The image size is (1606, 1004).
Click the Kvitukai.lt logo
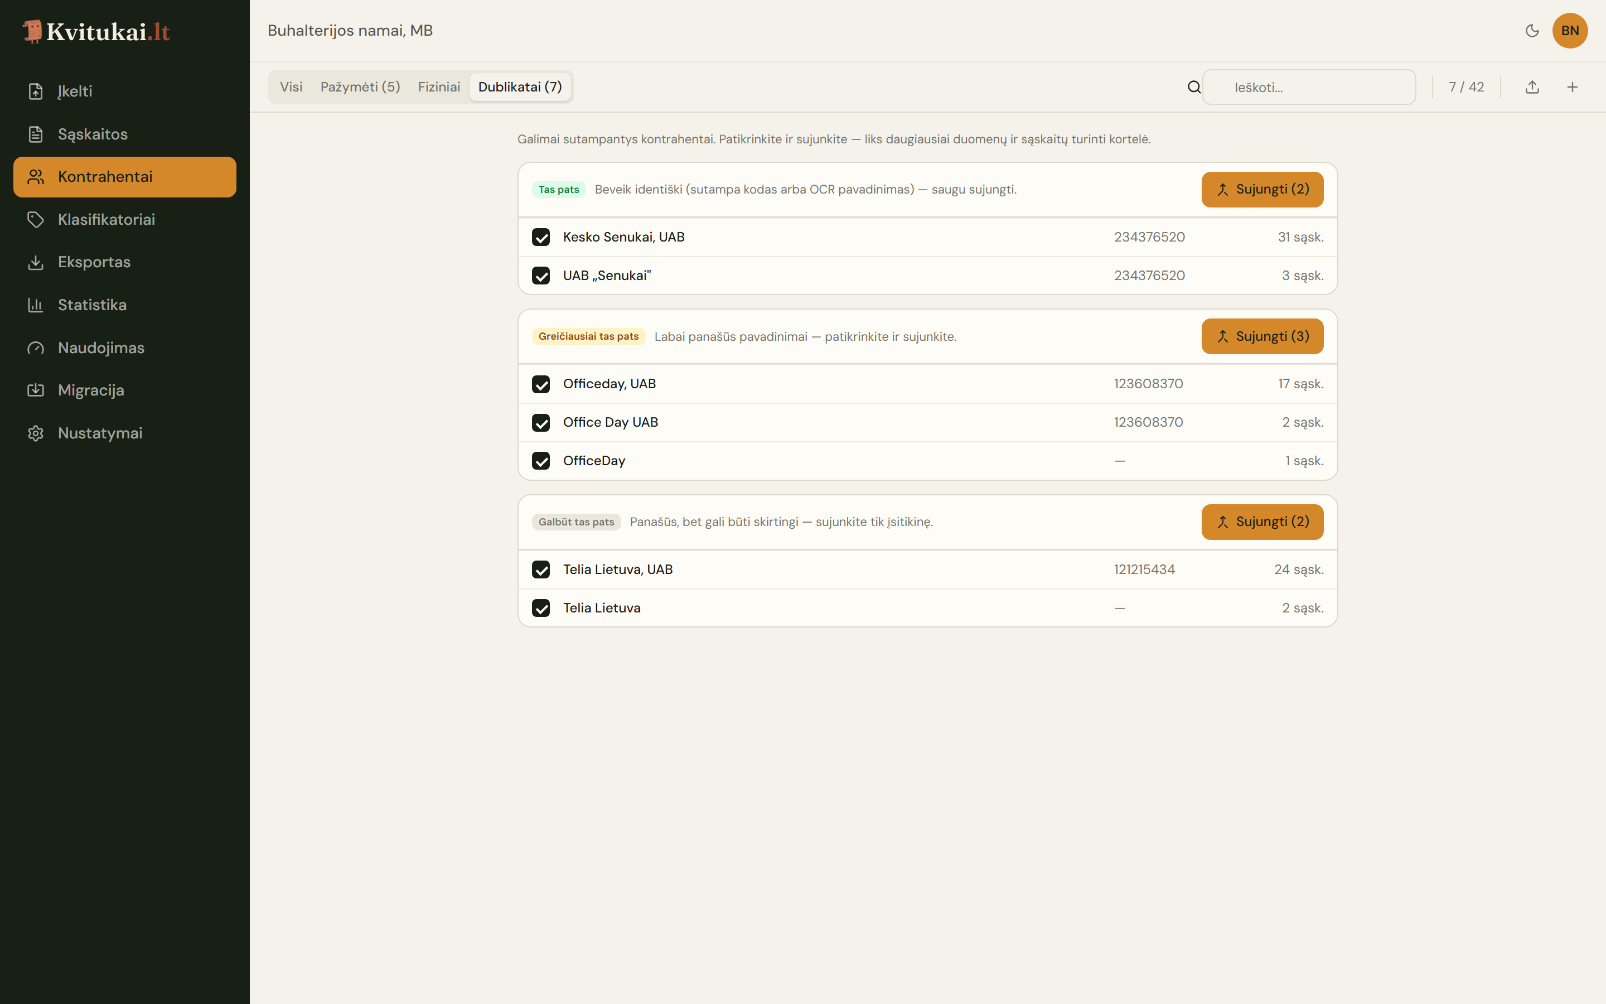96,32
